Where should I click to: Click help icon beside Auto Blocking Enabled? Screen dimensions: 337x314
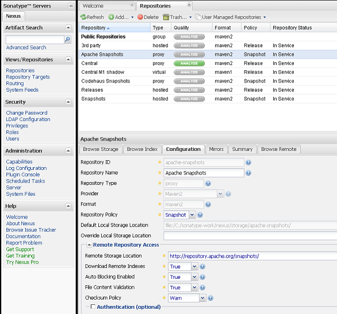202,277
